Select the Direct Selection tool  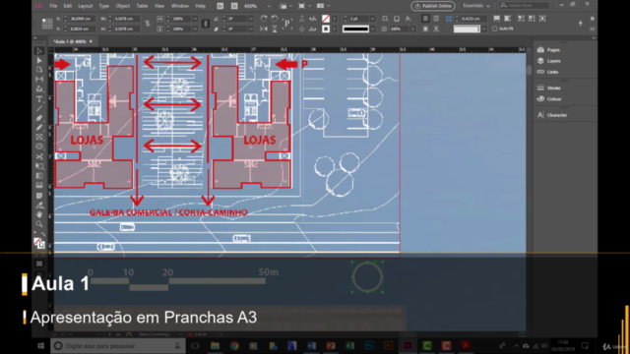(39, 61)
